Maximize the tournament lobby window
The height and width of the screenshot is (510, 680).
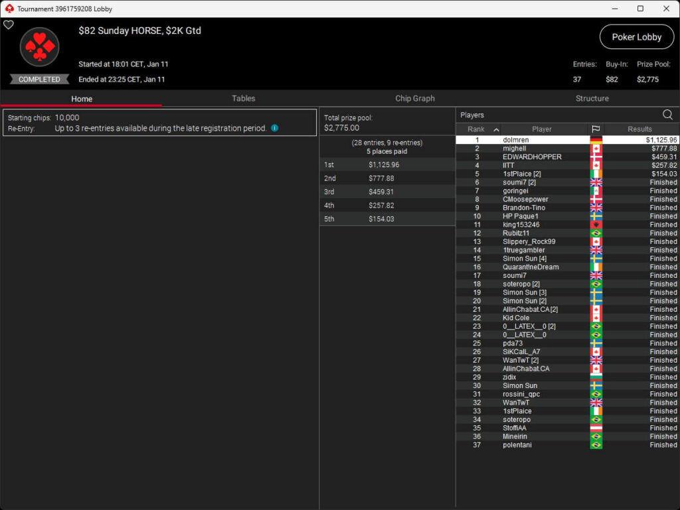click(640, 9)
